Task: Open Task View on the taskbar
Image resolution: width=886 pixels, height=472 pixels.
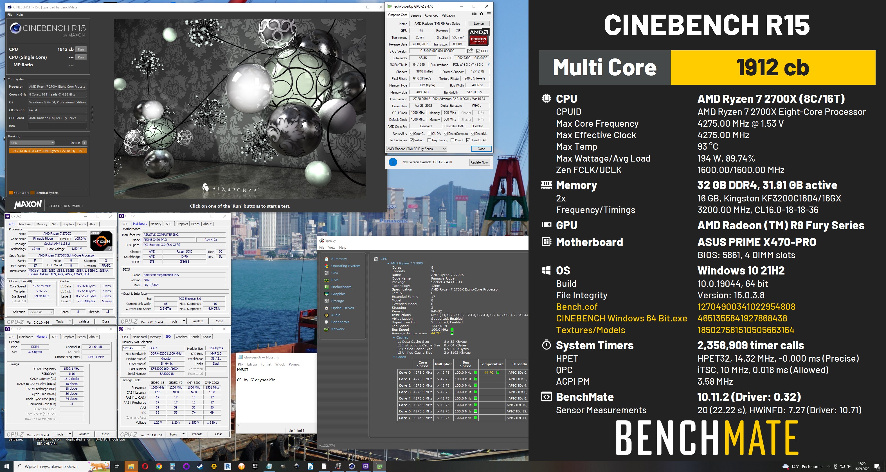Action: 117,466
